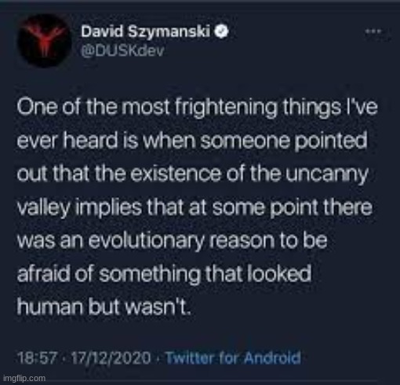Open the three-dot more options menu
Screen dimensions: 400x385
(373, 31)
